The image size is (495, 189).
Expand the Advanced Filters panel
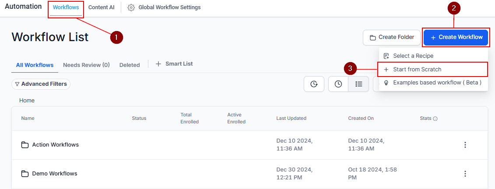41,84
